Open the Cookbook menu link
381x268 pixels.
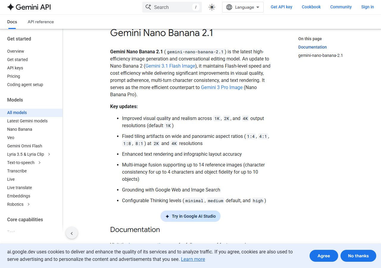coord(311,7)
